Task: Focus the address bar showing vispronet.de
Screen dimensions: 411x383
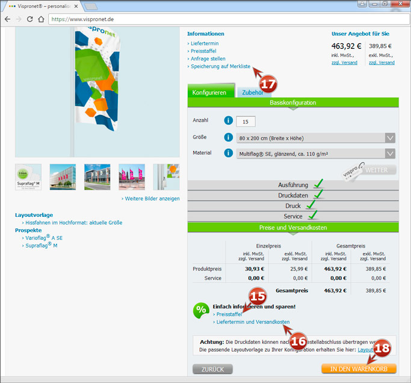Action: [229, 19]
